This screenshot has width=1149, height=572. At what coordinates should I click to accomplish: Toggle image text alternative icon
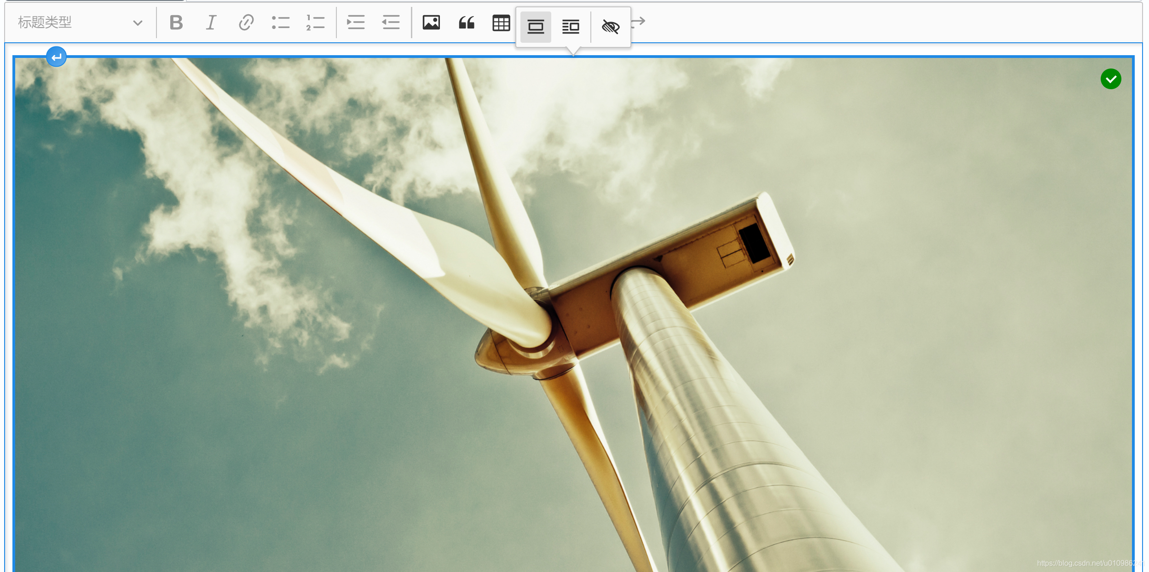tap(611, 27)
